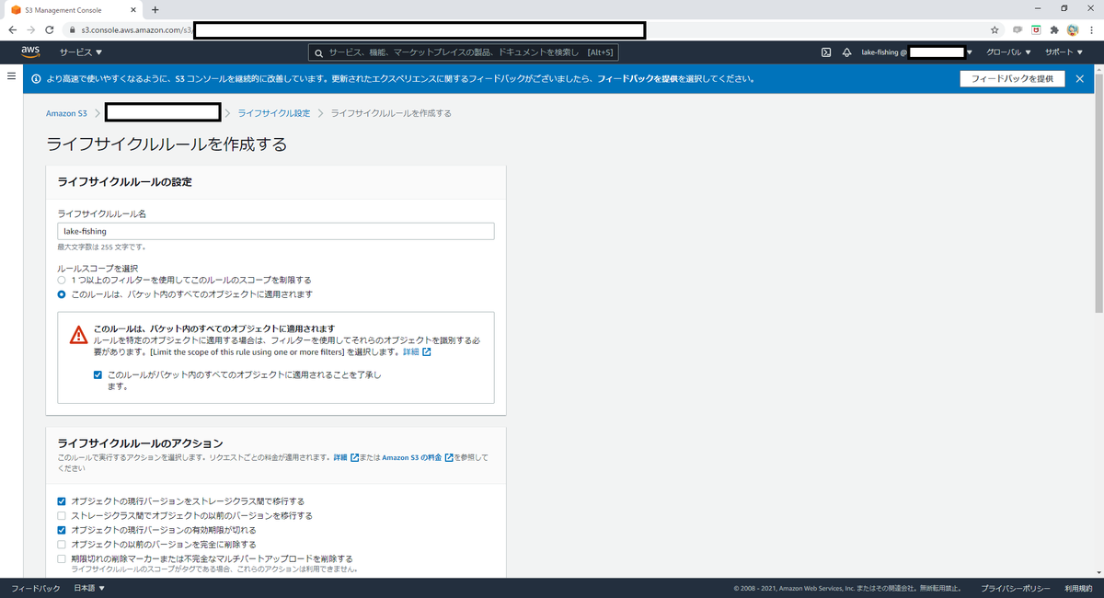Check オブジェクトの以前のバージョンを完全に削除する
Viewport: 1104px width, 598px height.
point(62,545)
